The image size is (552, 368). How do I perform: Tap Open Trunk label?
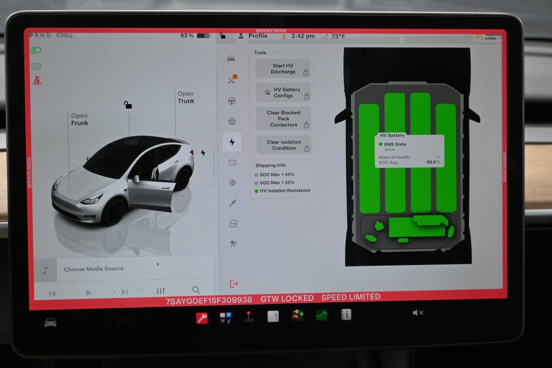(x=186, y=98)
